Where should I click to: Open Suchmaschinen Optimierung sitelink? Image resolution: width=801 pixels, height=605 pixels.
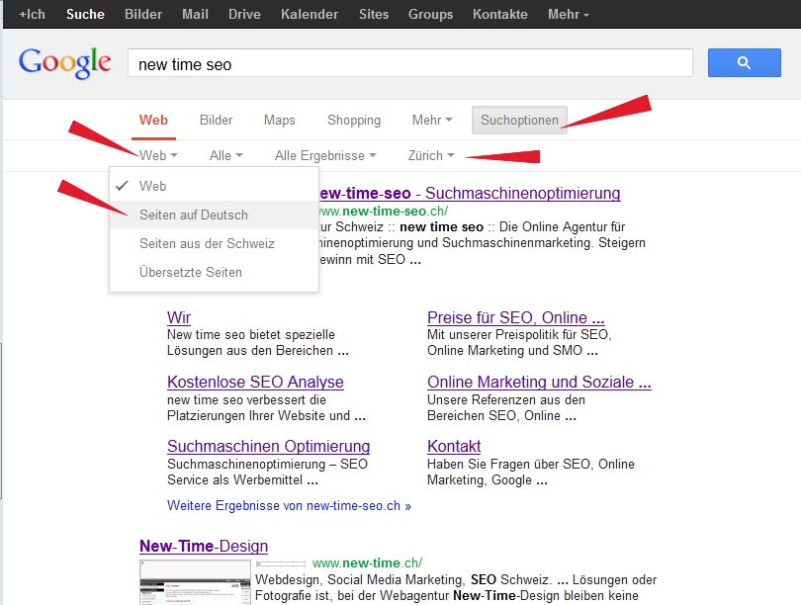click(268, 446)
